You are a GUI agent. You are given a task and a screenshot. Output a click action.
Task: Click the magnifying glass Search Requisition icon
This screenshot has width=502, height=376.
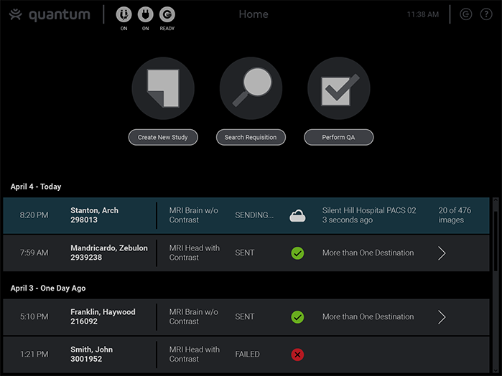251,88
